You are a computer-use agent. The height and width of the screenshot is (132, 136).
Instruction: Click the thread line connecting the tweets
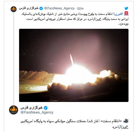(14, 59)
